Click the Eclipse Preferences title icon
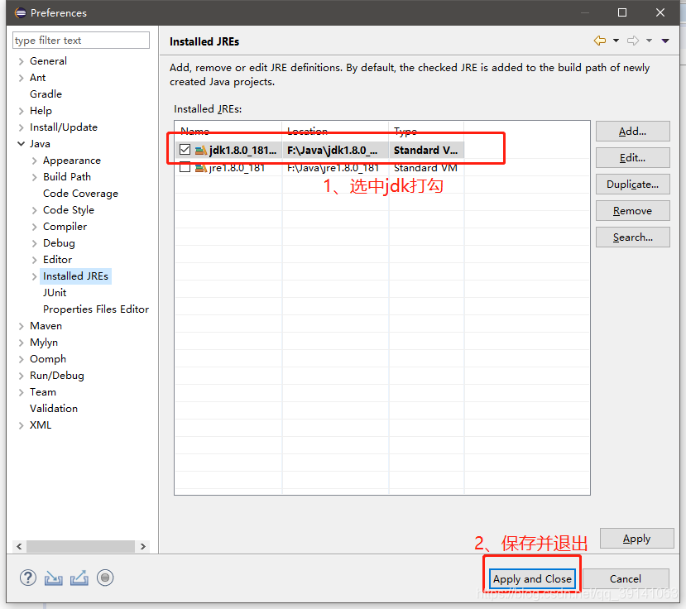This screenshot has width=686, height=609. pyautogui.click(x=20, y=12)
